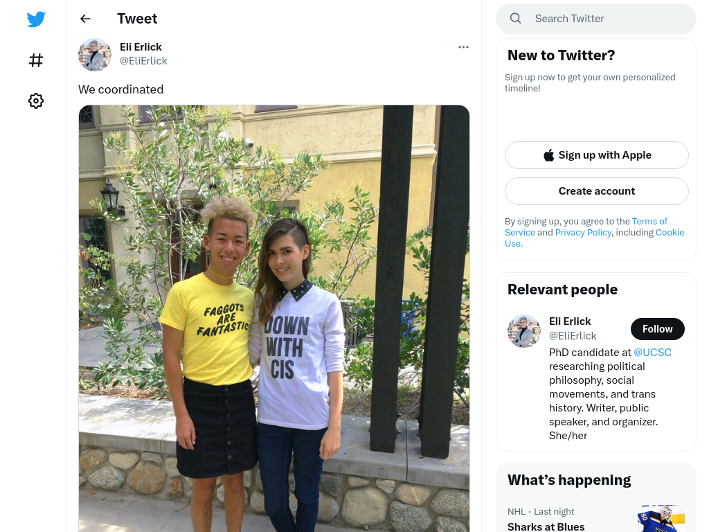The width and height of the screenshot is (709, 532).
Task: Open Eli Erlick avatar in Relevant people
Action: (523, 331)
